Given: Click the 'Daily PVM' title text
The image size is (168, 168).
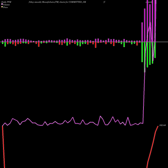Looking at the screenshot, I should coord(6,2).
